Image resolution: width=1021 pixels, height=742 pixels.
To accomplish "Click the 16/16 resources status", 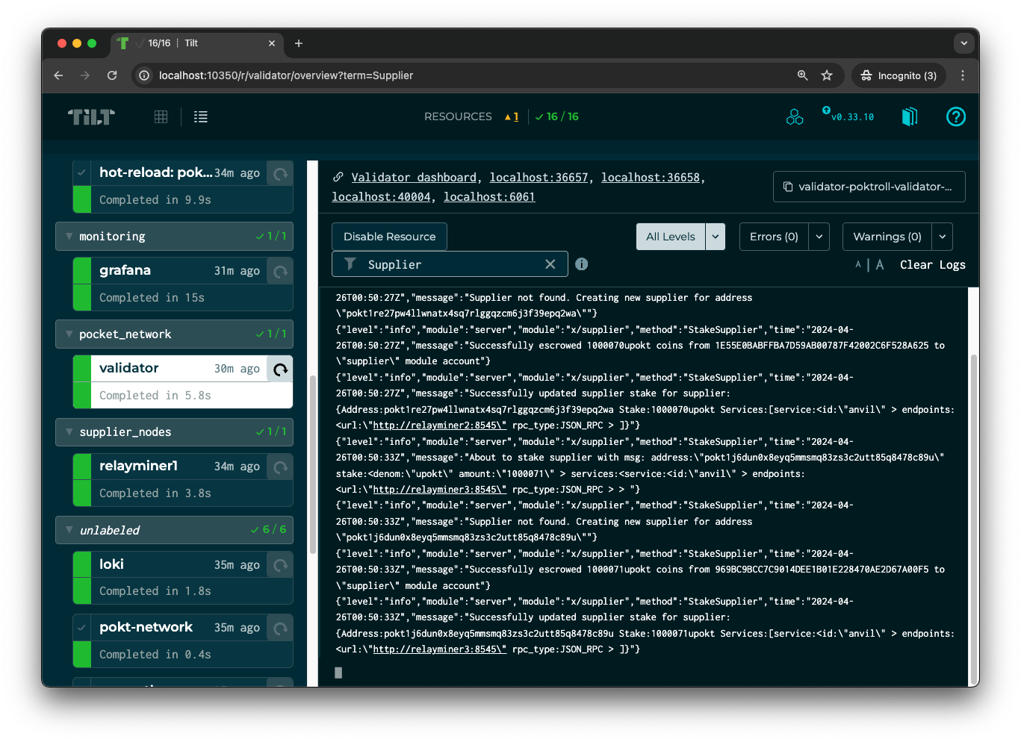I will point(557,116).
